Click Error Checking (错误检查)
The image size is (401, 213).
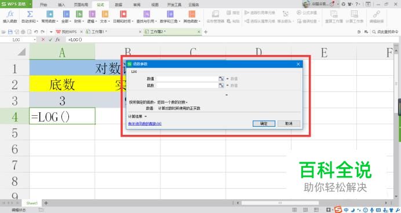click(308, 21)
